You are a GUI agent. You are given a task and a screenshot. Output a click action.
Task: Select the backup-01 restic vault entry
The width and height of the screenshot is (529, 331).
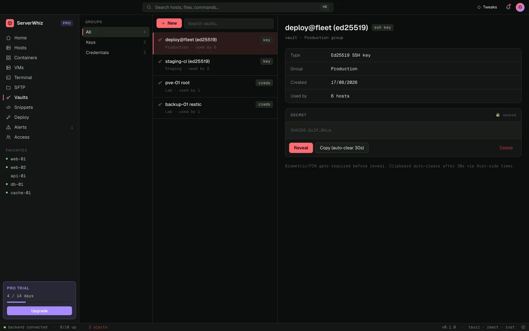(x=215, y=108)
